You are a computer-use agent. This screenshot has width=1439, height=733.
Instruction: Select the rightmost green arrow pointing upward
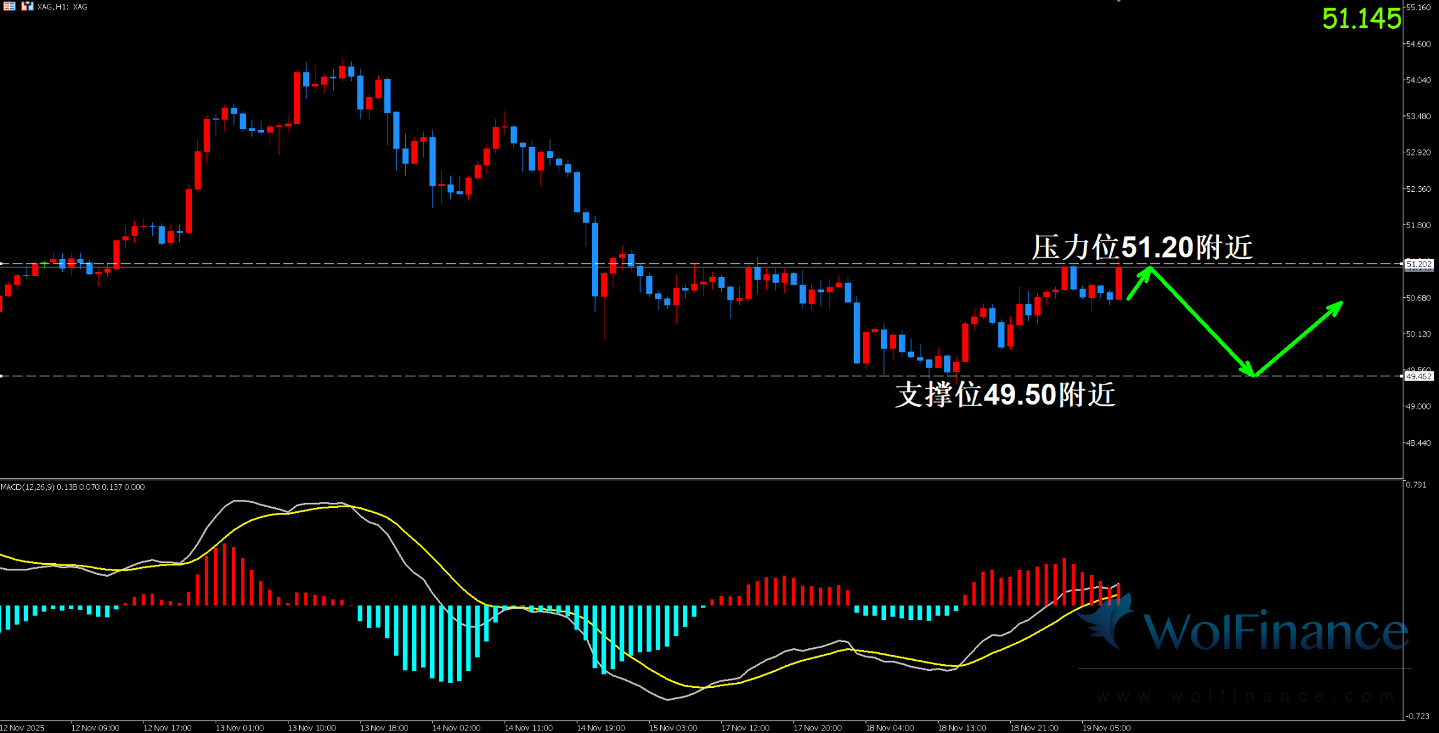tap(1298, 339)
